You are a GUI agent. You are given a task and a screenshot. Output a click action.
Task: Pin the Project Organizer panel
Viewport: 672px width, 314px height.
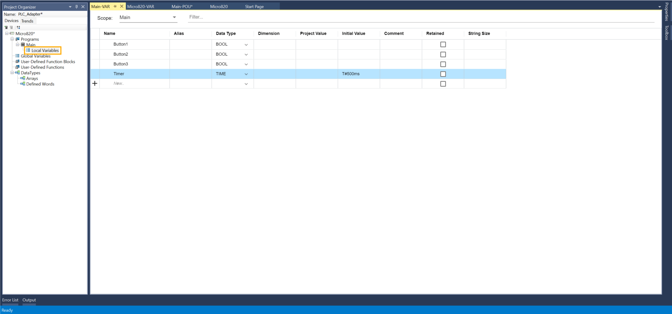pos(76,7)
